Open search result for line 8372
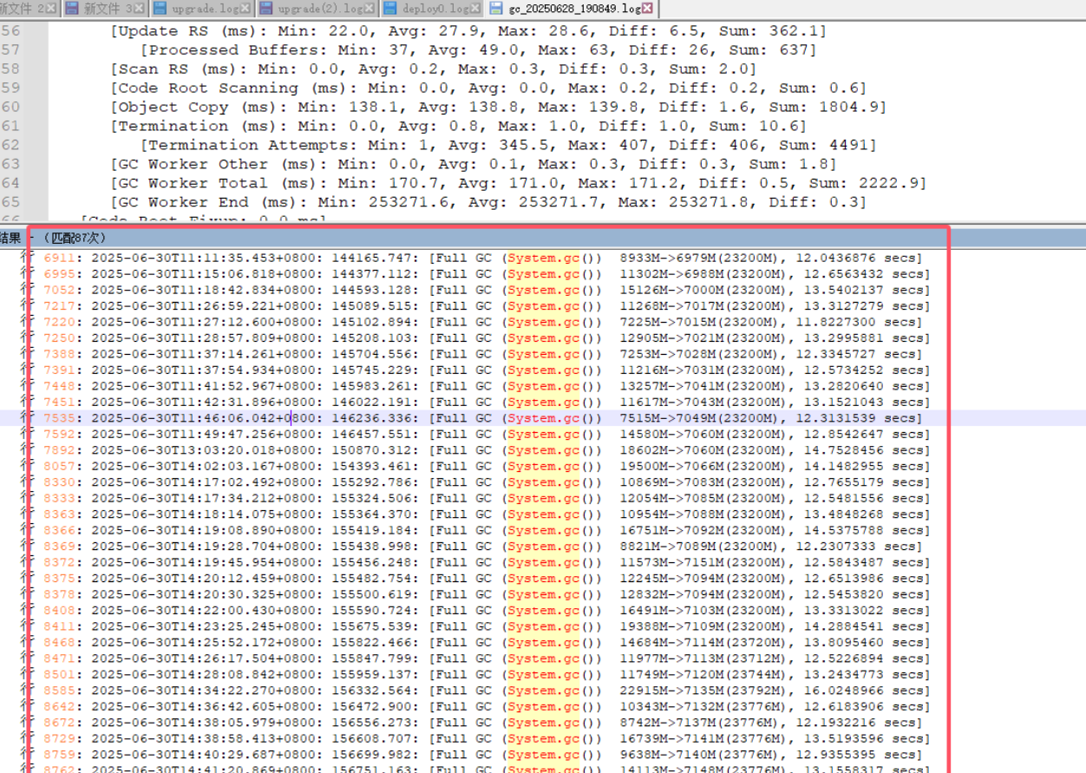Screen dimensions: 1086x773 (x=487, y=562)
